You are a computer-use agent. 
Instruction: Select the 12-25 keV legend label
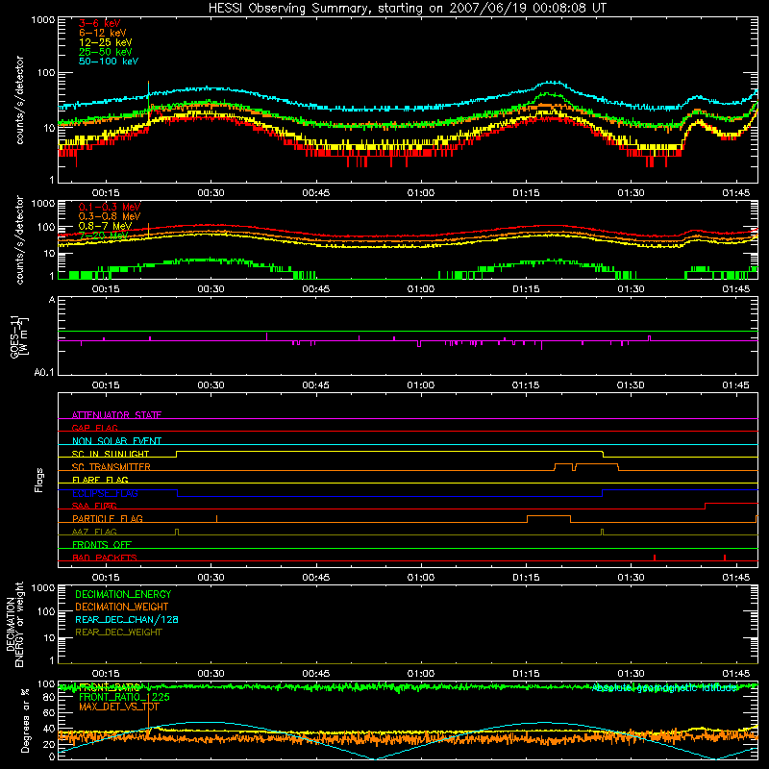point(105,42)
